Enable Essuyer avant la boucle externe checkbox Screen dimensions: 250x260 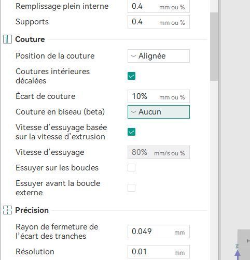click(x=131, y=188)
